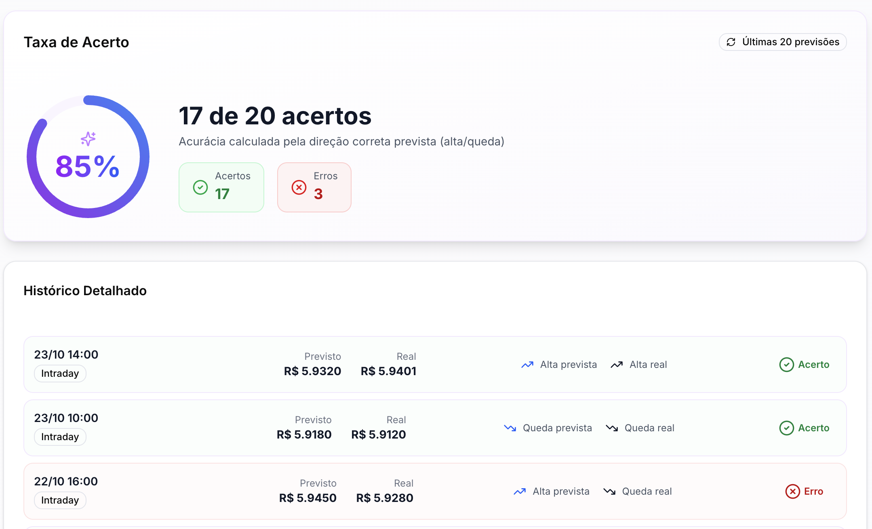Viewport: 872px width, 529px height.
Task: Select the green check icon in the Acertos badge
Action: click(x=200, y=187)
